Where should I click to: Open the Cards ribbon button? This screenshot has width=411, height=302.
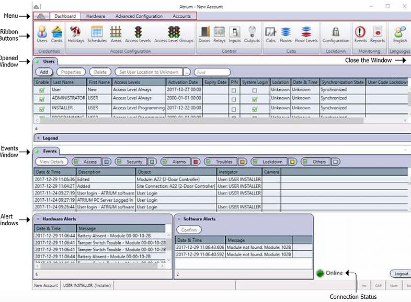(x=56, y=34)
